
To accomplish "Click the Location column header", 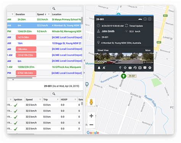I will pos(57,14).
